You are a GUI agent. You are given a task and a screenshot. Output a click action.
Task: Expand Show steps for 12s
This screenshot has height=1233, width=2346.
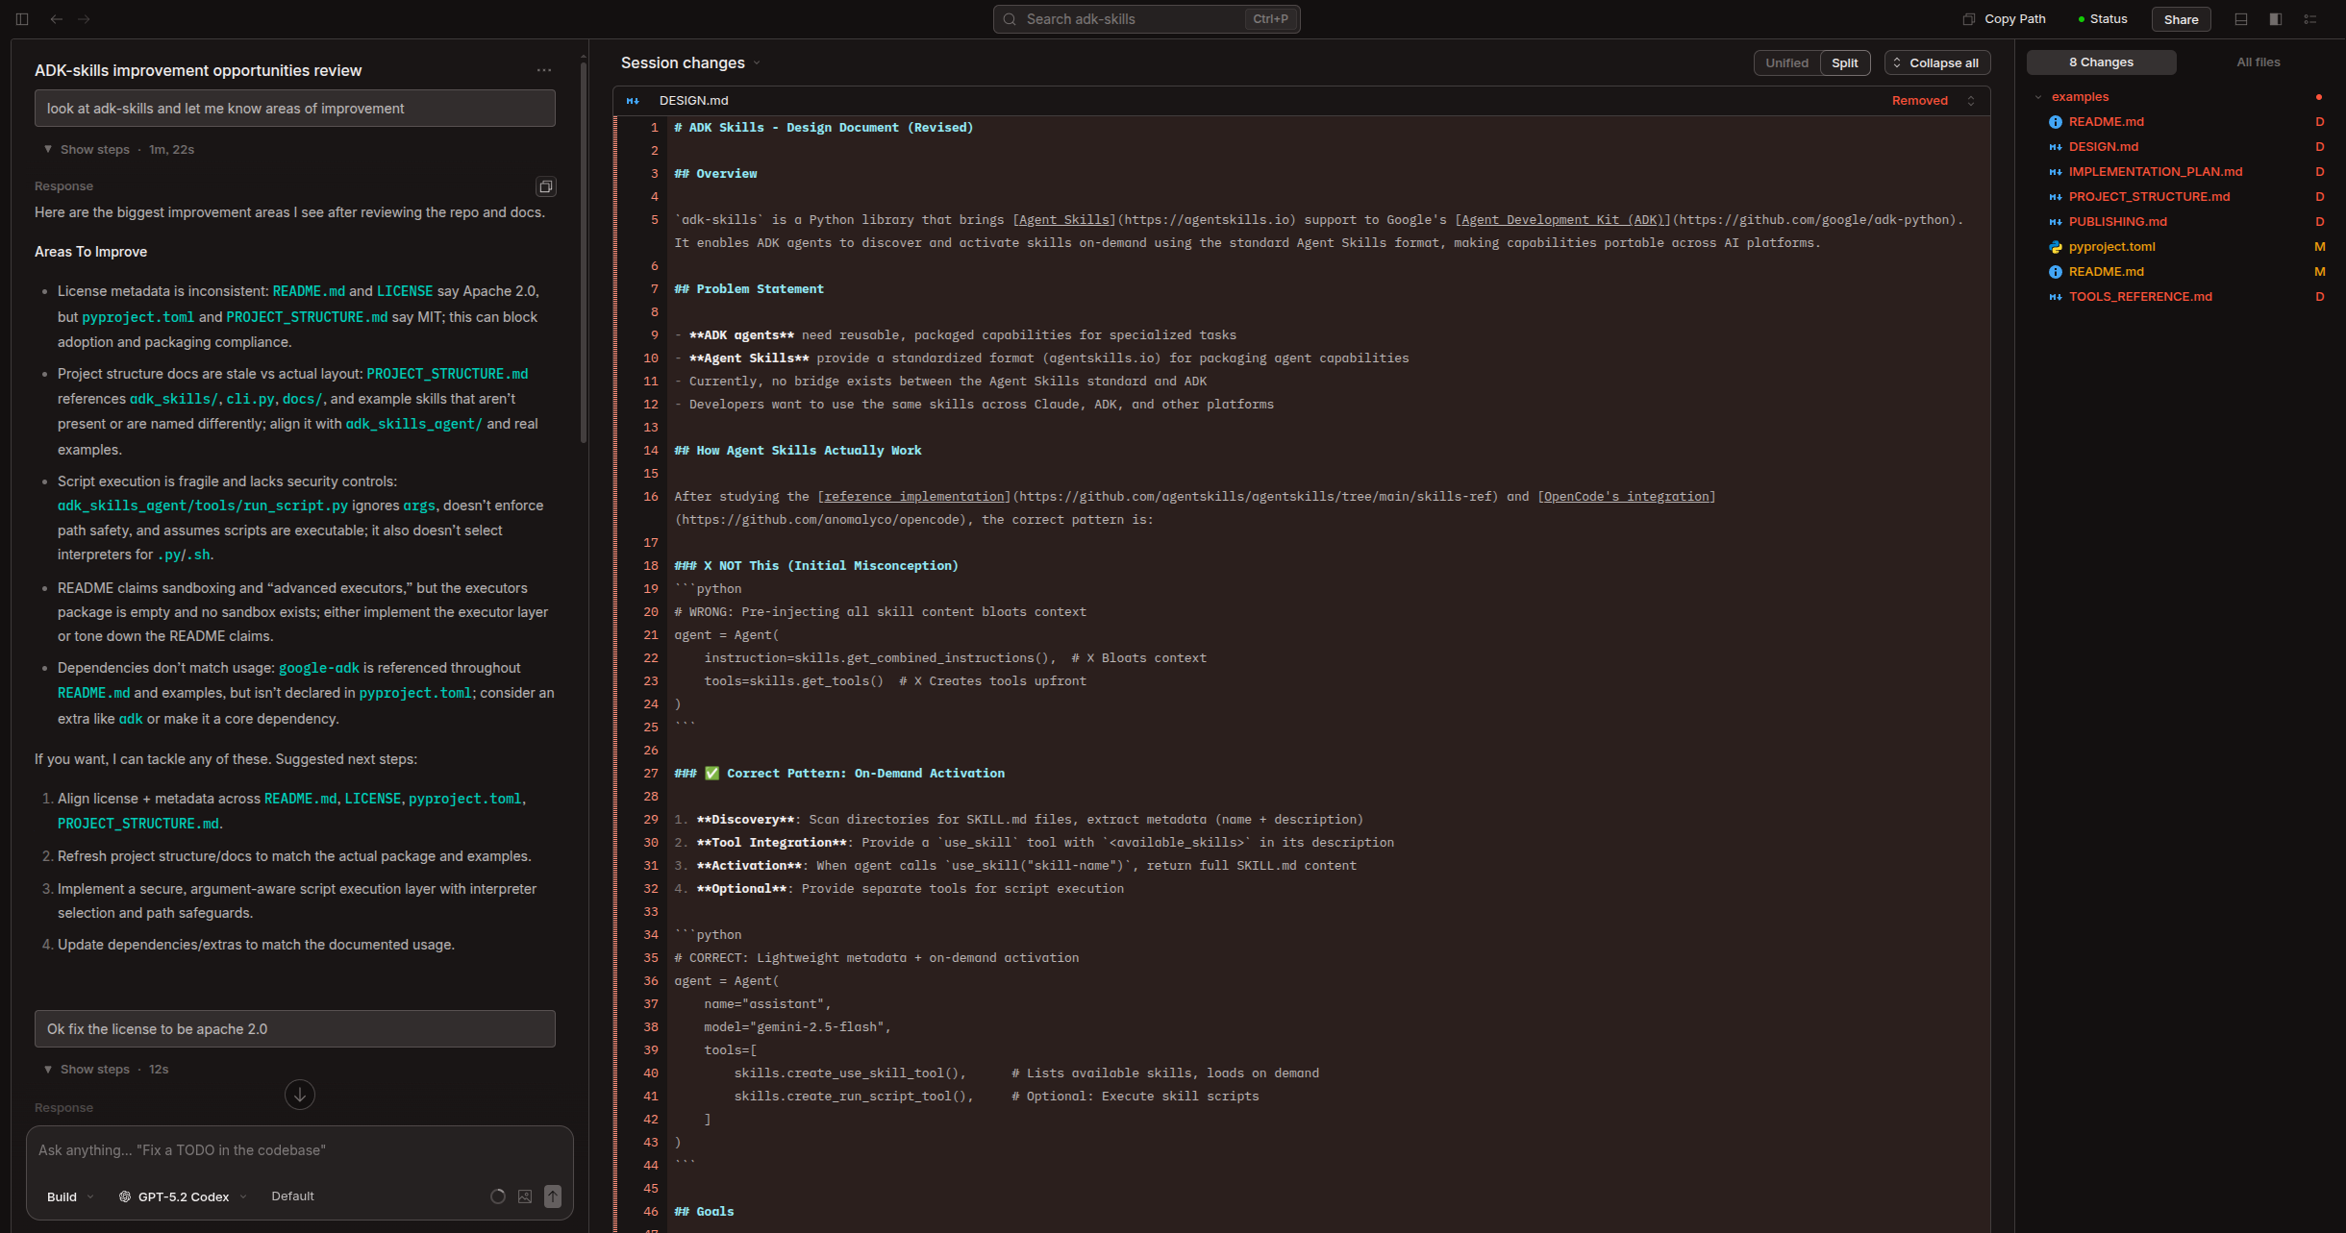point(106,1070)
